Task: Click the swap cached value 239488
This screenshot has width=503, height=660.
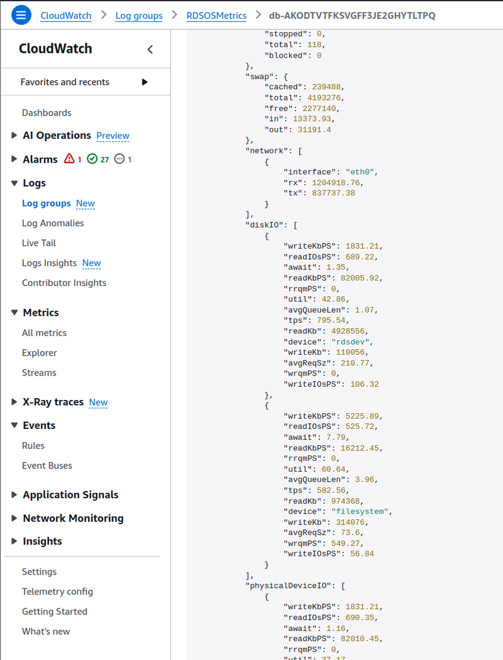Action: [x=326, y=87]
